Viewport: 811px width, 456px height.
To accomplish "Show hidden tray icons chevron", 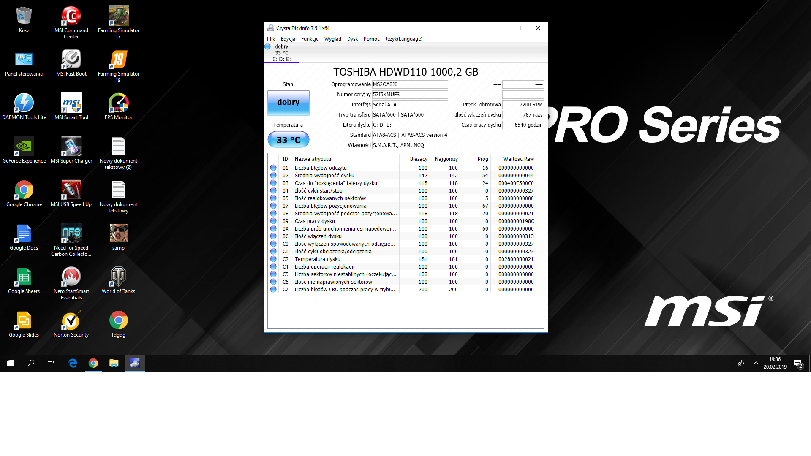I will coord(756,363).
